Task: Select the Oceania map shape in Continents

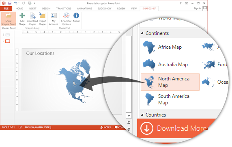Action: coord(215,82)
